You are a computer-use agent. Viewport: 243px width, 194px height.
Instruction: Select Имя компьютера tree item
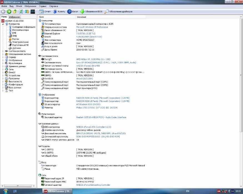point(20,30)
